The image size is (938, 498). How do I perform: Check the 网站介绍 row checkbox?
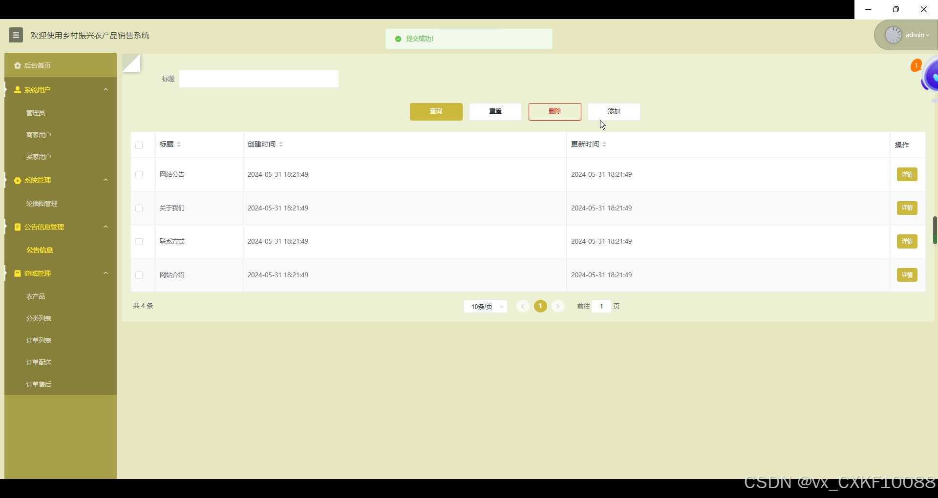click(139, 275)
